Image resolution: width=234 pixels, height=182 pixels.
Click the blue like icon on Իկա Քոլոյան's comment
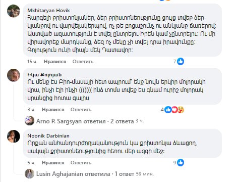click(168, 110)
